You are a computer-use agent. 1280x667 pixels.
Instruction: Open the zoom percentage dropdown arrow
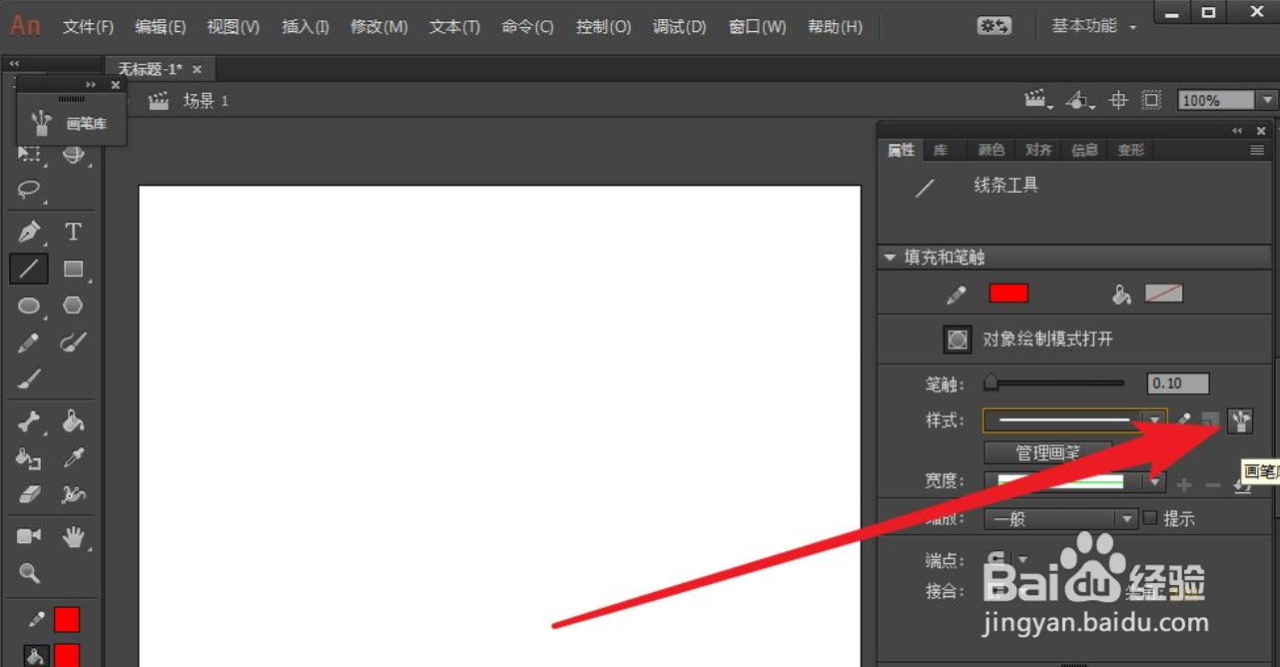[1268, 100]
